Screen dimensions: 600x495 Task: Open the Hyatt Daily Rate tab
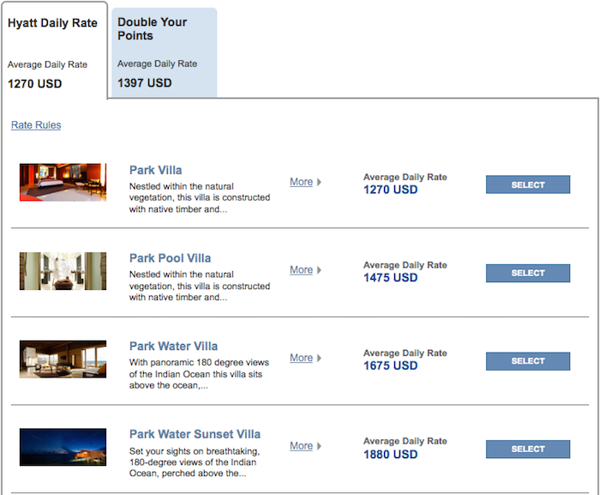click(53, 23)
